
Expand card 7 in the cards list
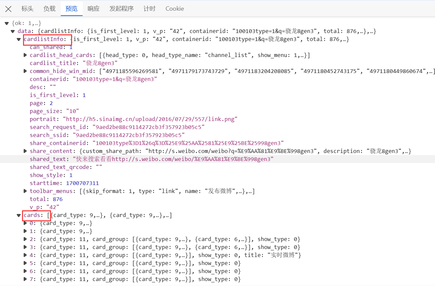tap(25, 279)
